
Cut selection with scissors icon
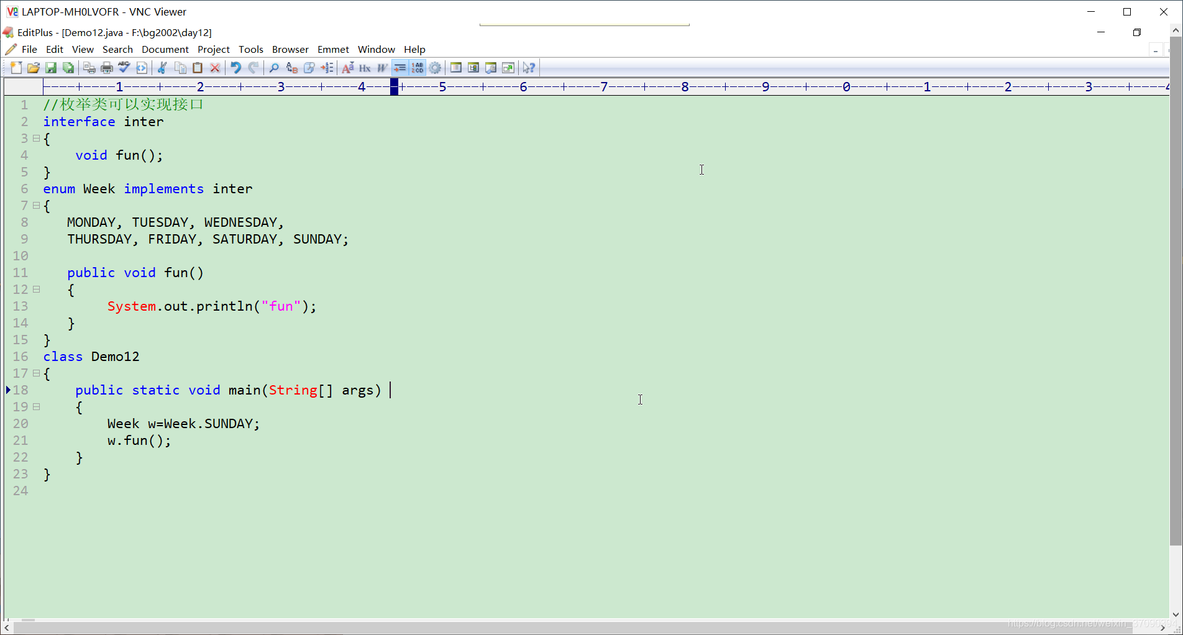tap(163, 68)
